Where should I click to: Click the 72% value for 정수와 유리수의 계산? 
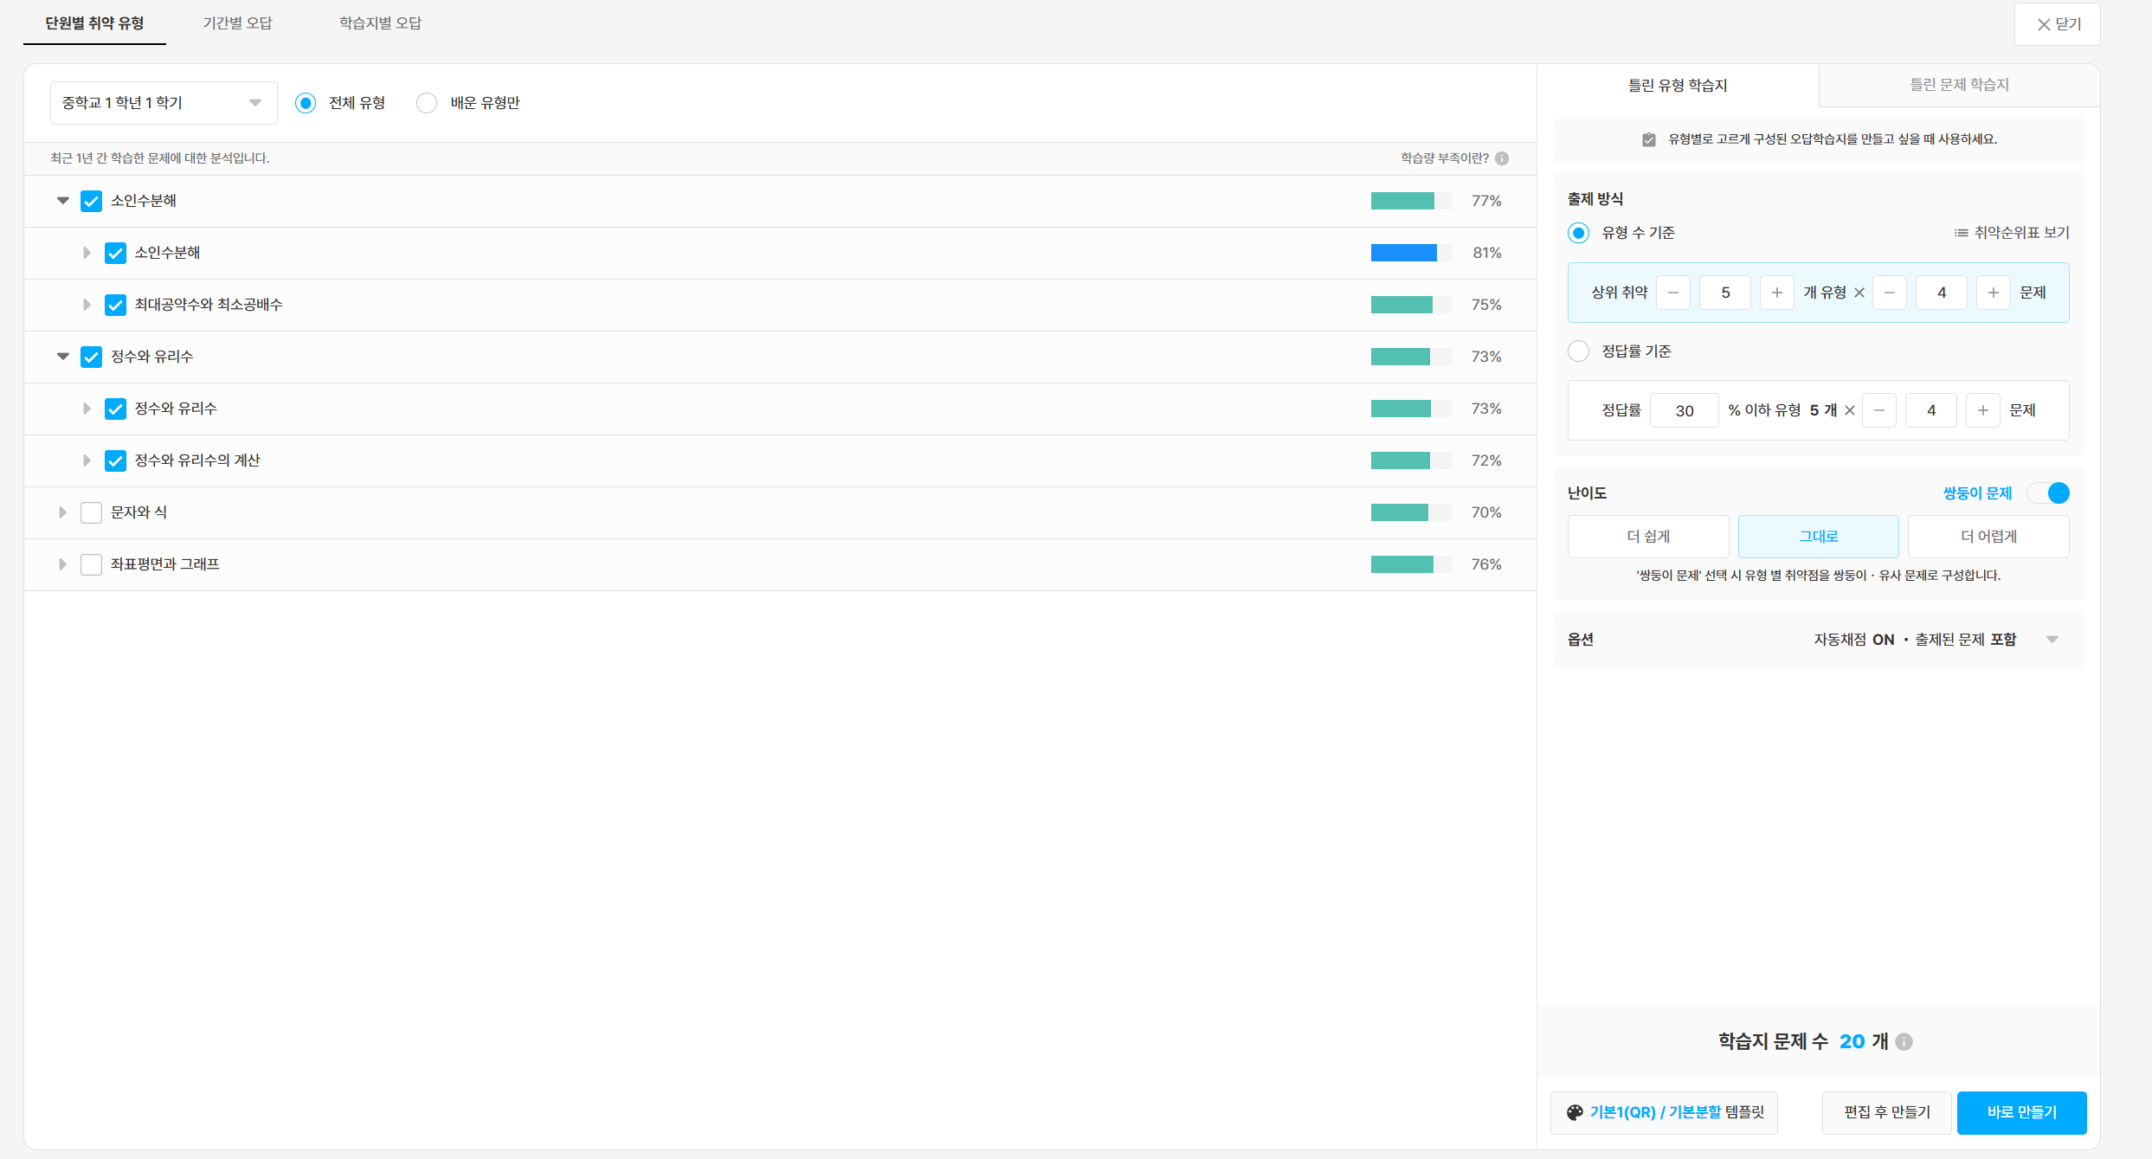click(1486, 460)
